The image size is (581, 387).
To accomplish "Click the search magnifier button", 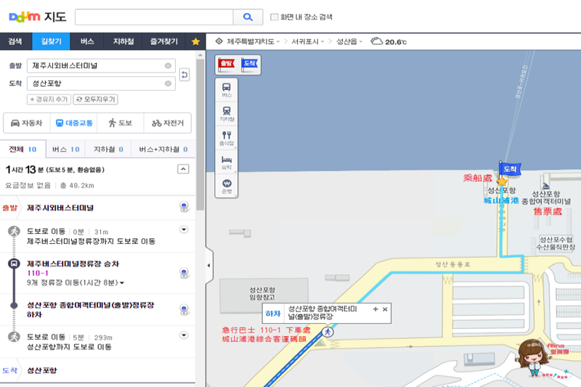I will 248,17.
